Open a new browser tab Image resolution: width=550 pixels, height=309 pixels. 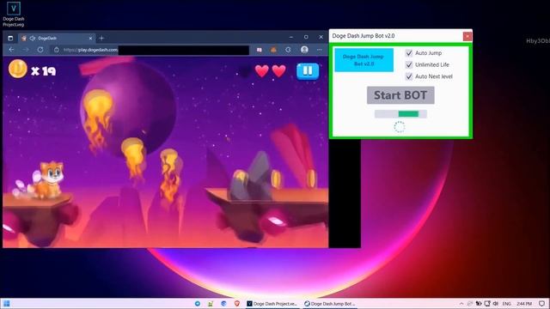point(101,38)
